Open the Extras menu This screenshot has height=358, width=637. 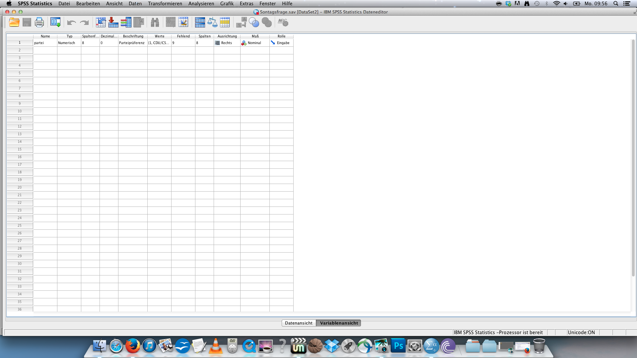[x=247, y=4]
